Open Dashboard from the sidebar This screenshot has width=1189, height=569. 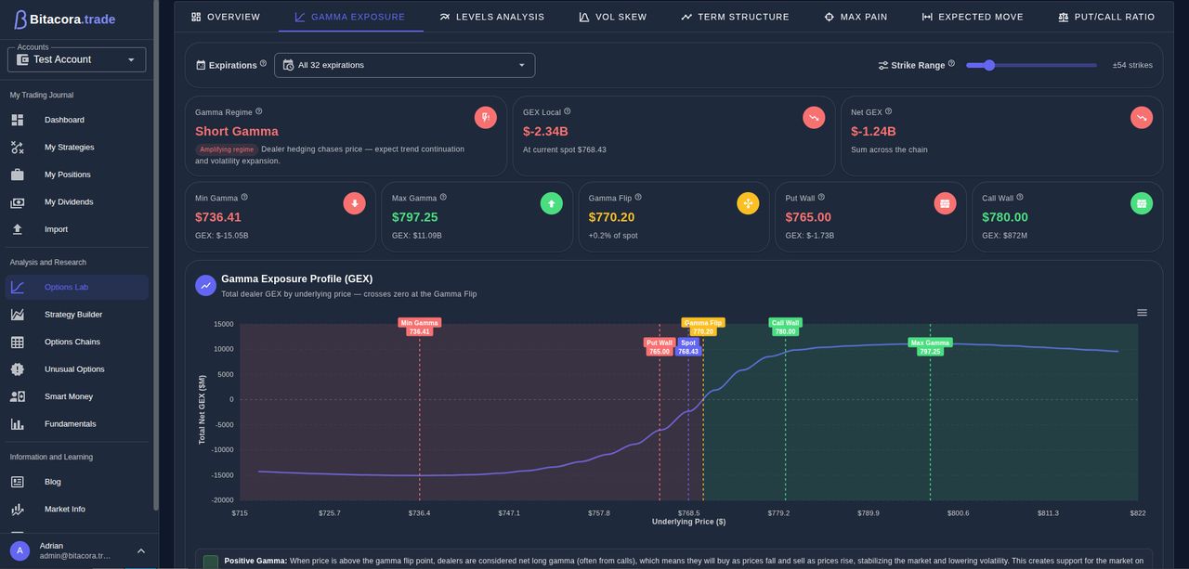click(76, 120)
